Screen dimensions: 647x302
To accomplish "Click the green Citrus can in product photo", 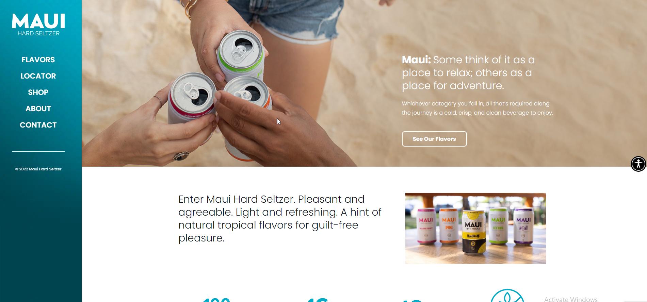I will point(498,226).
